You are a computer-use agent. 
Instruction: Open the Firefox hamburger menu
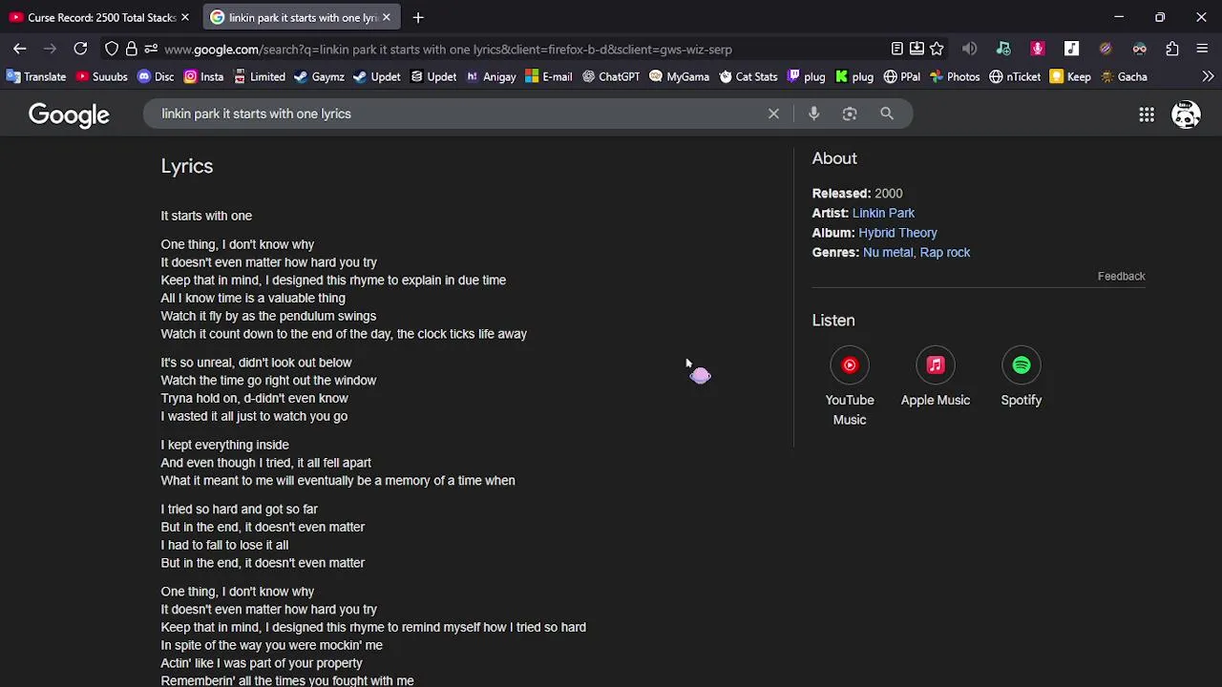[1202, 49]
